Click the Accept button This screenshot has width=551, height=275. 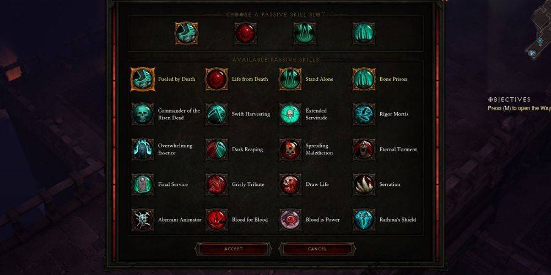pyautogui.click(x=233, y=249)
